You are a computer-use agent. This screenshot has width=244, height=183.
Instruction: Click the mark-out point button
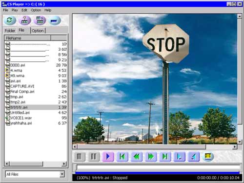[194, 157]
